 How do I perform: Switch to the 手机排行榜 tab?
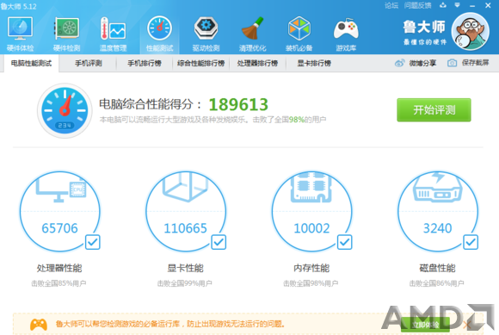point(145,64)
